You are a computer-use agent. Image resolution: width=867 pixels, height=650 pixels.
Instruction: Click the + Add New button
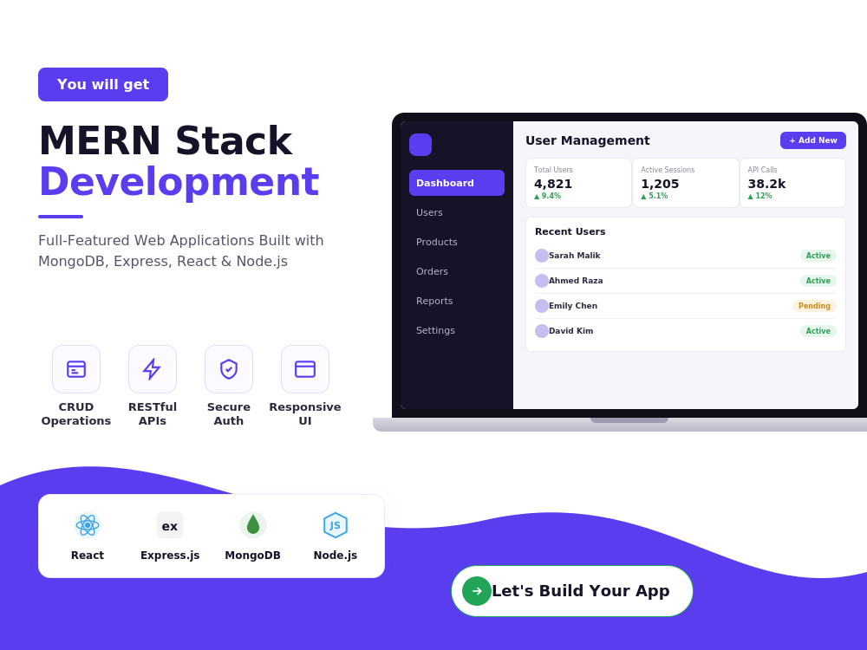click(813, 140)
